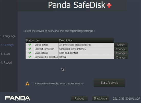This screenshot has height=103, width=141.
Task: Click the red cross SafeDisk logo
Action: (x=109, y=5)
